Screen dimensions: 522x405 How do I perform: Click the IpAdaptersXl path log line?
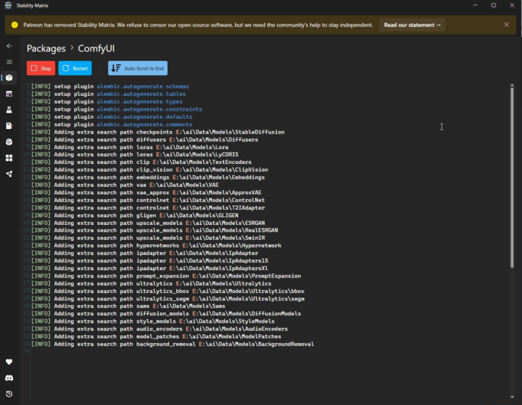tap(149, 269)
